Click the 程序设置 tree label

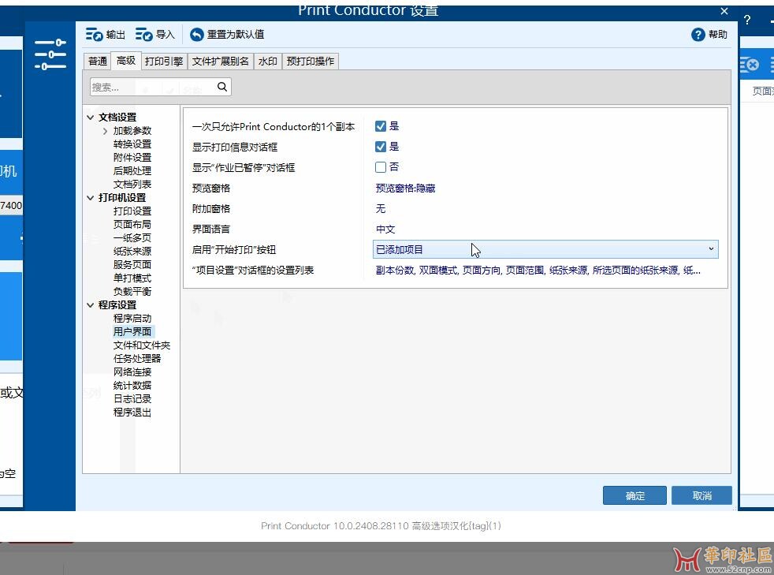pos(117,305)
